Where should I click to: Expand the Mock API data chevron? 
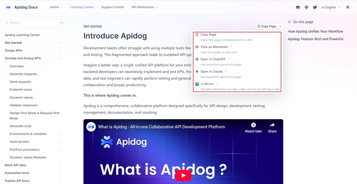pyautogui.click(x=60, y=165)
